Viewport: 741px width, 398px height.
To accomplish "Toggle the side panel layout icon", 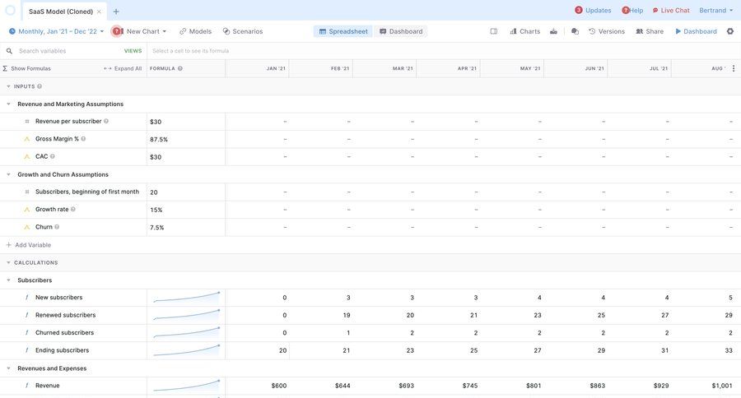I will click(x=494, y=31).
